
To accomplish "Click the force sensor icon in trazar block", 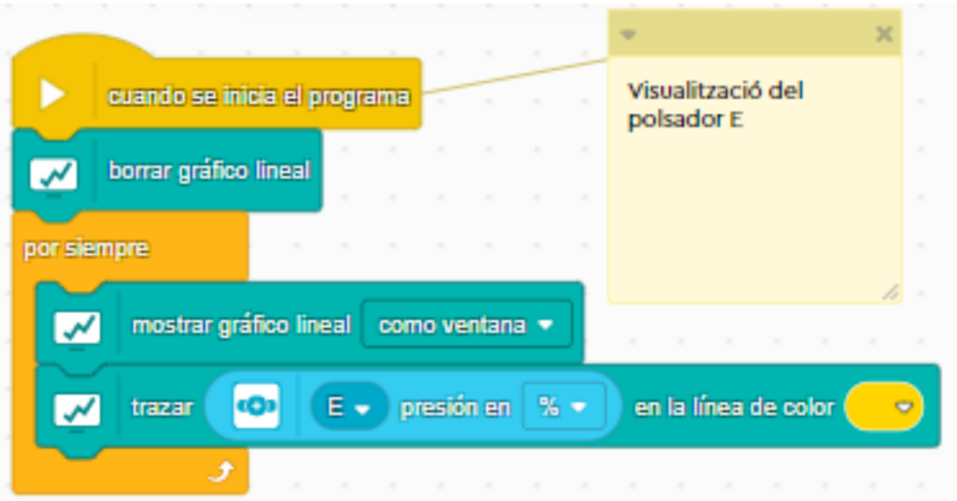I will coord(256,408).
